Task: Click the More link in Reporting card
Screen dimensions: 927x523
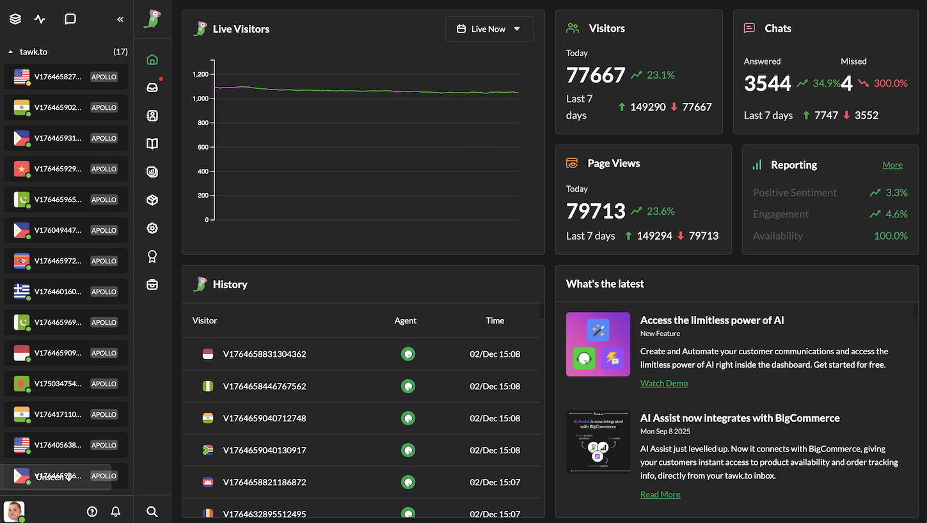Action: pyautogui.click(x=892, y=164)
